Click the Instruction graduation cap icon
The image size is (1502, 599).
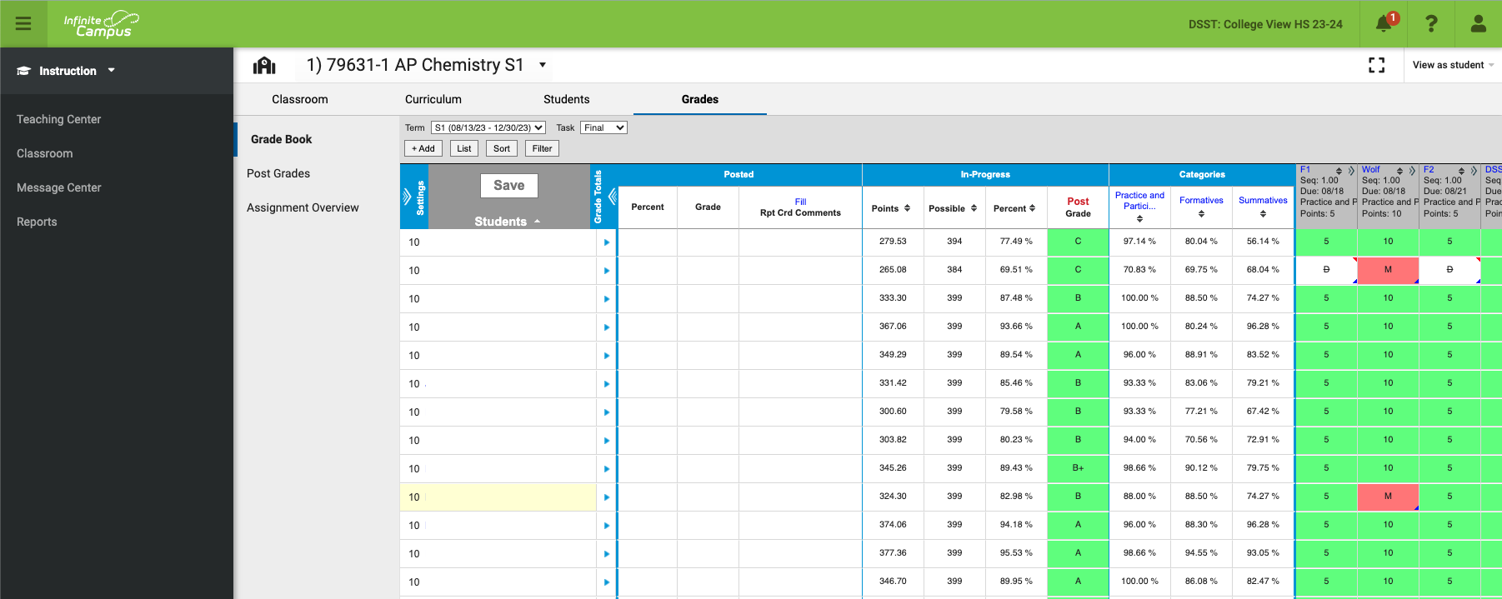pyautogui.click(x=23, y=71)
